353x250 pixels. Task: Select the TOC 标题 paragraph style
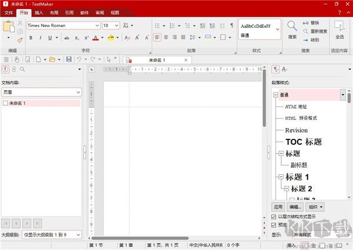click(304, 142)
